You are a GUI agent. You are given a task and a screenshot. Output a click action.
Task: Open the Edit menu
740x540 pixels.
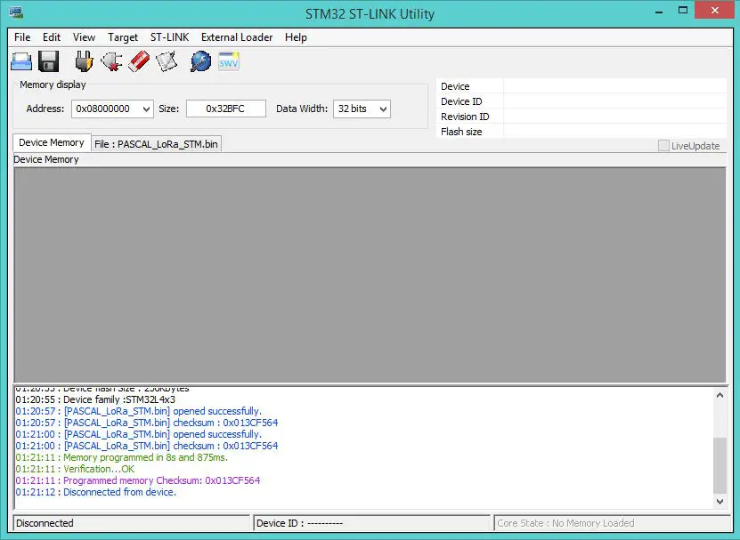(x=52, y=37)
